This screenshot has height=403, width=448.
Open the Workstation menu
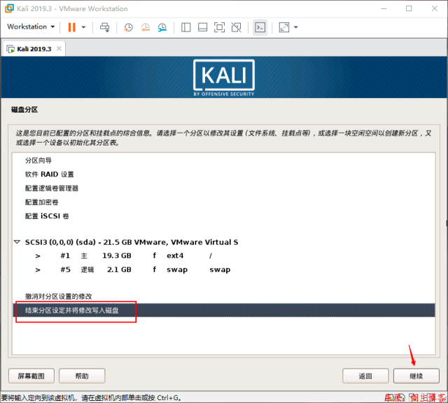coord(31,27)
